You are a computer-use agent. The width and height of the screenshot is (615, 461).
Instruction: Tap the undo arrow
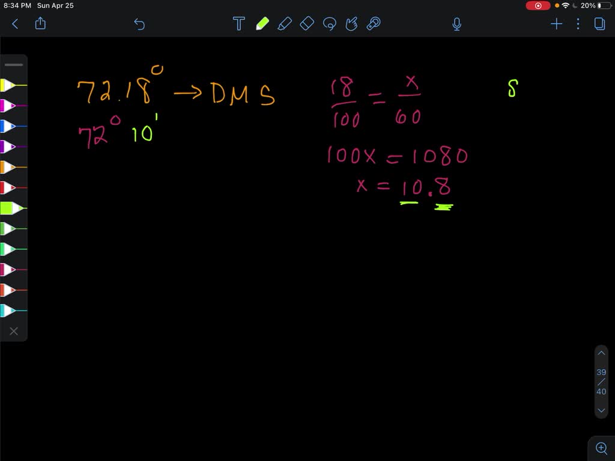[x=139, y=24]
